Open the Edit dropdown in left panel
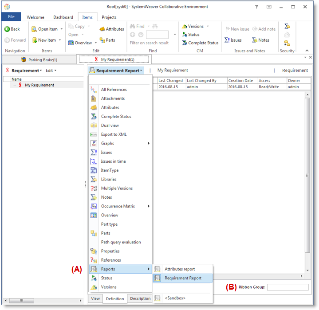 (51, 71)
